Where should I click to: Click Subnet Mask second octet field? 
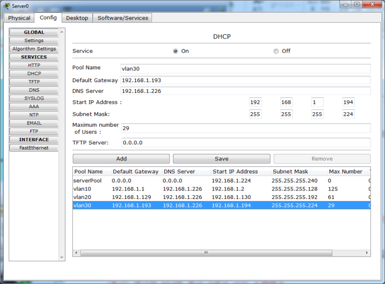click(286, 114)
